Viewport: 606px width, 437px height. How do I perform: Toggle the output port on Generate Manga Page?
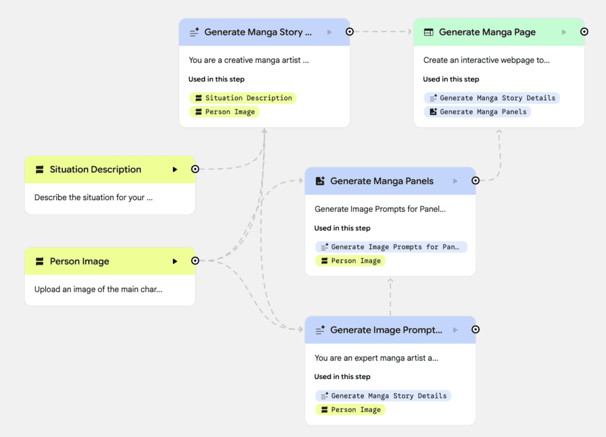[584, 32]
